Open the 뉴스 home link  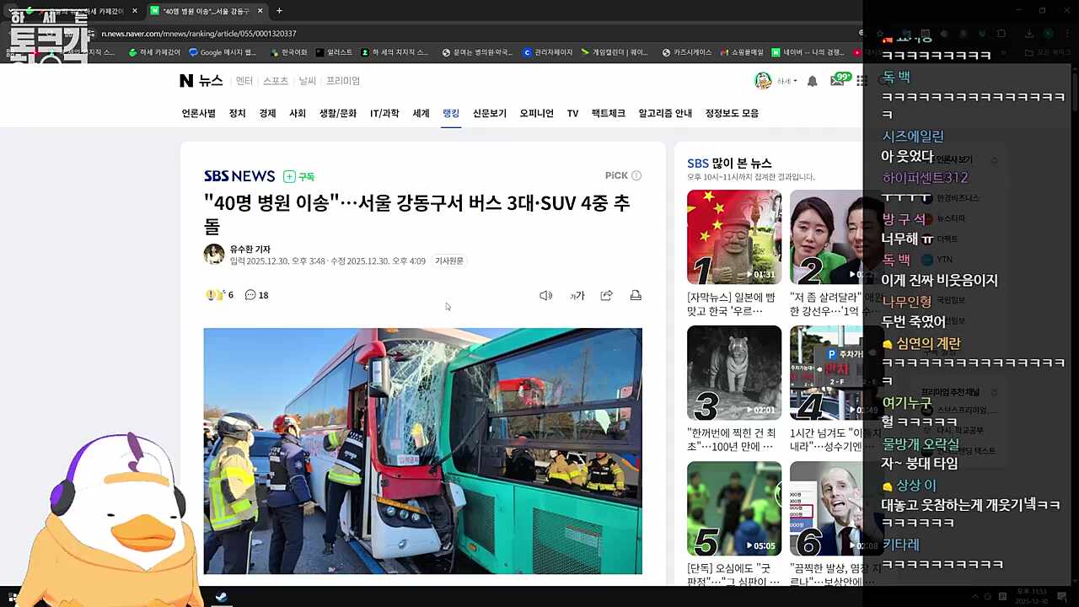(x=211, y=81)
